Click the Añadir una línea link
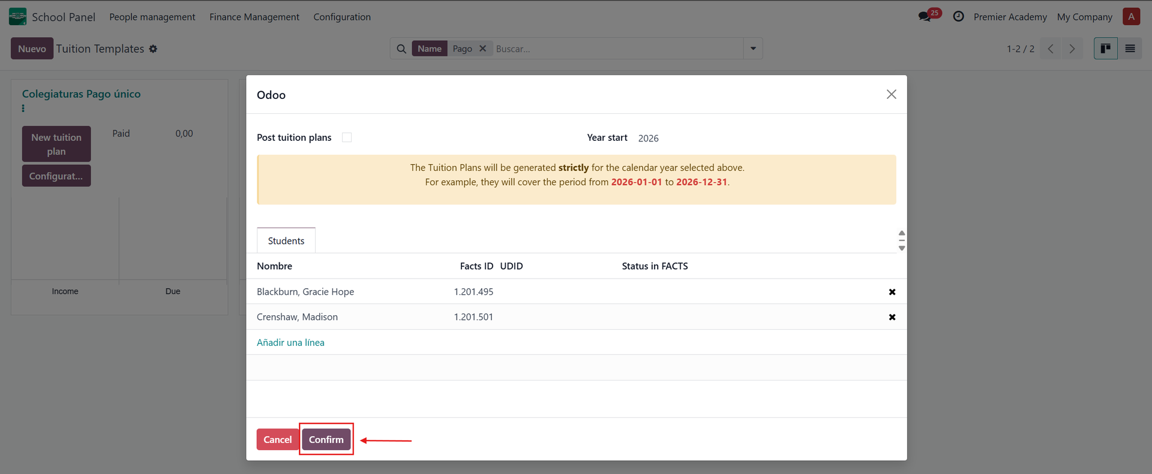Viewport: 1152px width, 474px height. (x=290, y=343)
